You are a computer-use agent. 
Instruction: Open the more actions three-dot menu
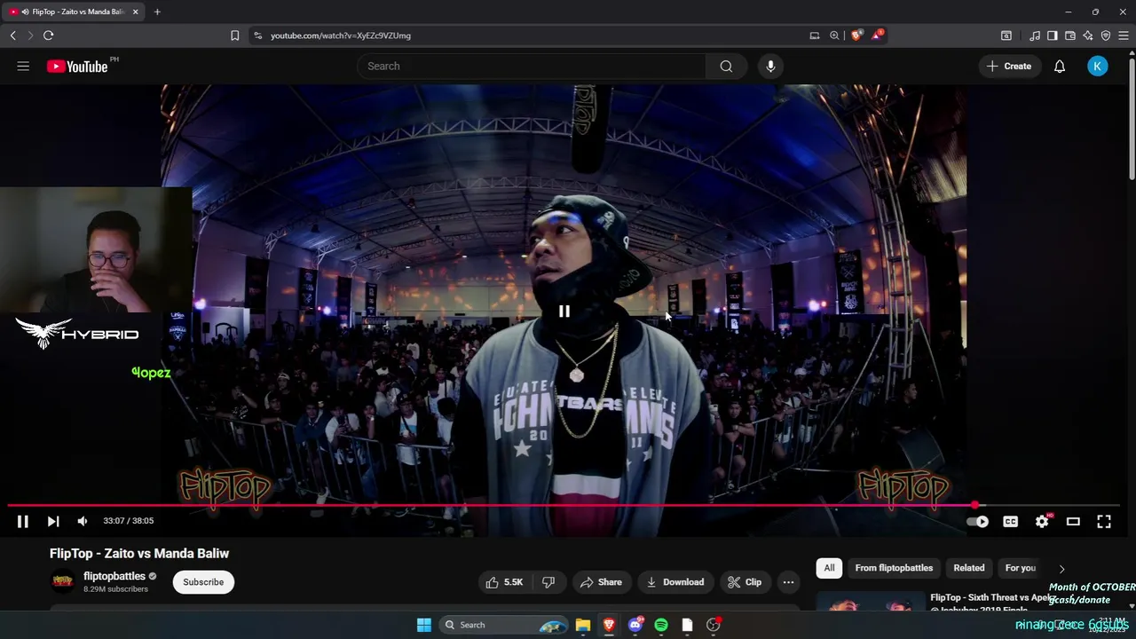click(788, 582)
